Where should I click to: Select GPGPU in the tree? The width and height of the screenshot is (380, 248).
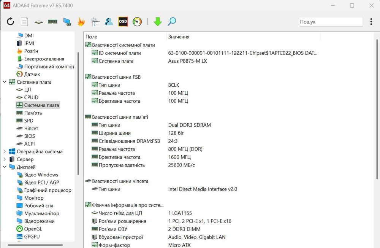point(28,237)
